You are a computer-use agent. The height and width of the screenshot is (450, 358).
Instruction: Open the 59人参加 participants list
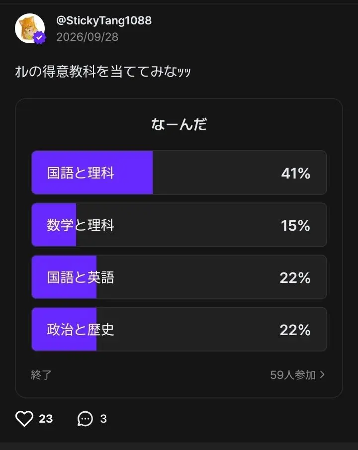[x=293, y=375]
